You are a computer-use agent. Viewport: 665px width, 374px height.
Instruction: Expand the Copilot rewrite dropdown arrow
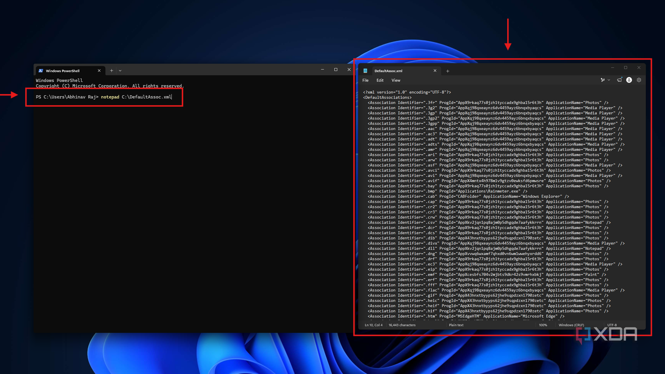(609, 80)
